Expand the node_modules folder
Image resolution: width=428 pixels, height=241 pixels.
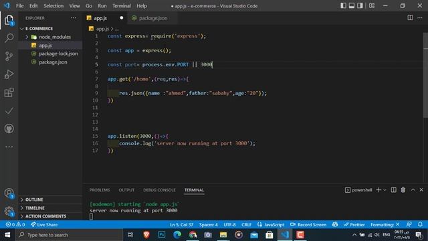(x=51, y=37)
